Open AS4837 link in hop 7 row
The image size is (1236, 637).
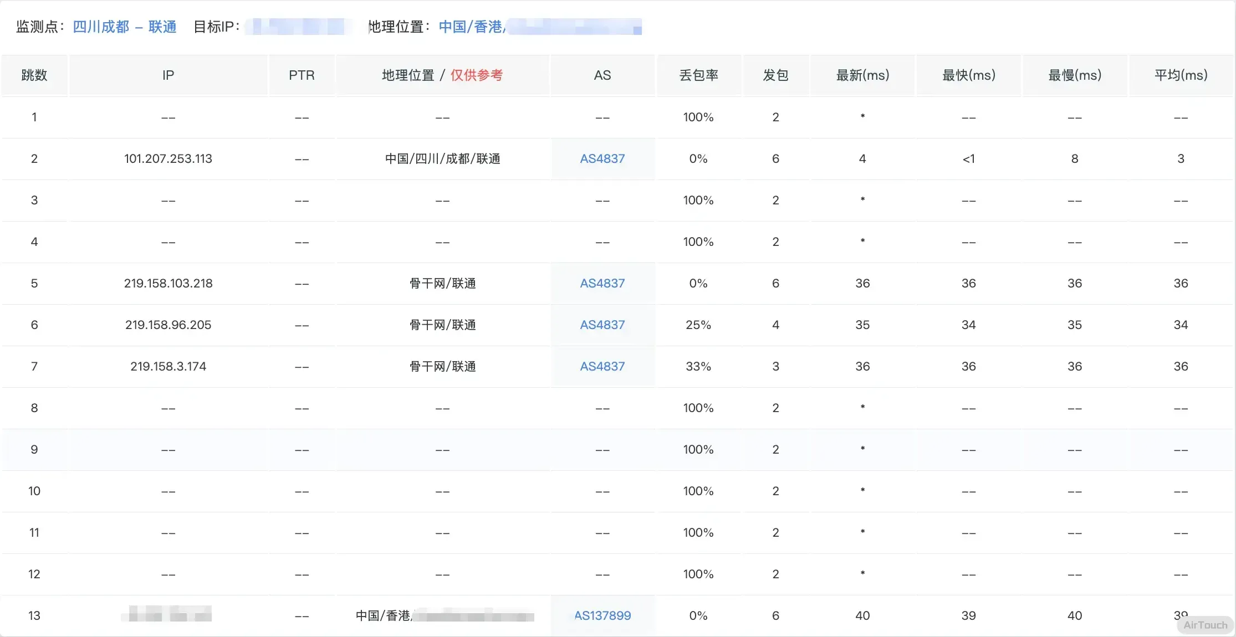(602, 367)
